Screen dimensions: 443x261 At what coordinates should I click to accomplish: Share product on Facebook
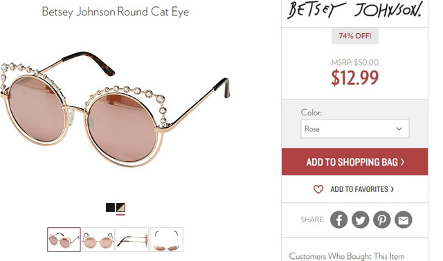pyautogui.click(x=338, y=220)
